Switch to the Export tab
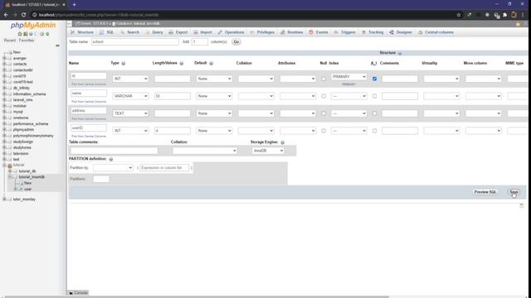Screen dimensions: 531x298 (178, 32)
